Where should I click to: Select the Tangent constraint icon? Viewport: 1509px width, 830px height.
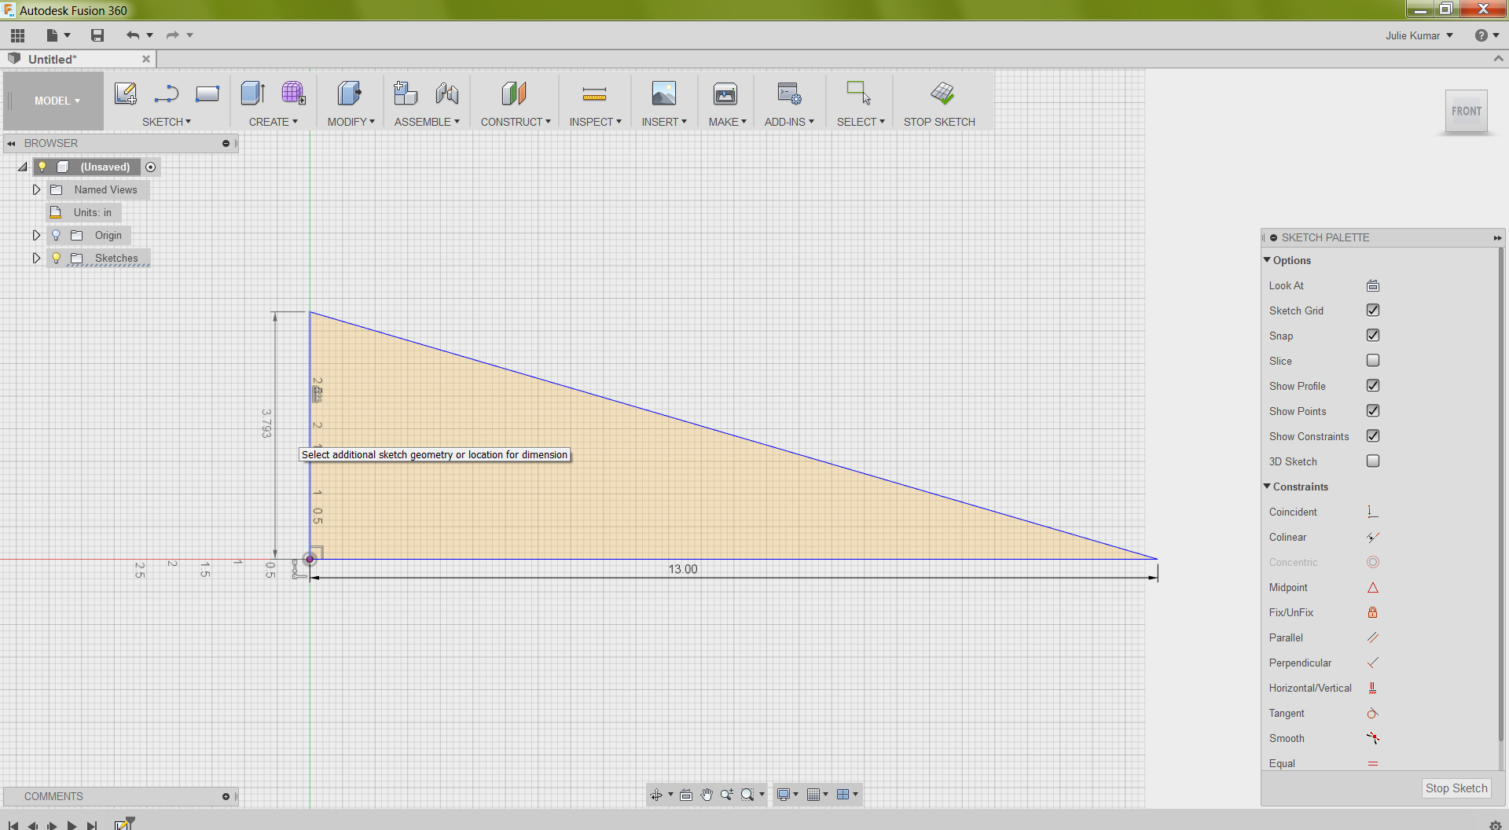click(x=1373, y=713)
